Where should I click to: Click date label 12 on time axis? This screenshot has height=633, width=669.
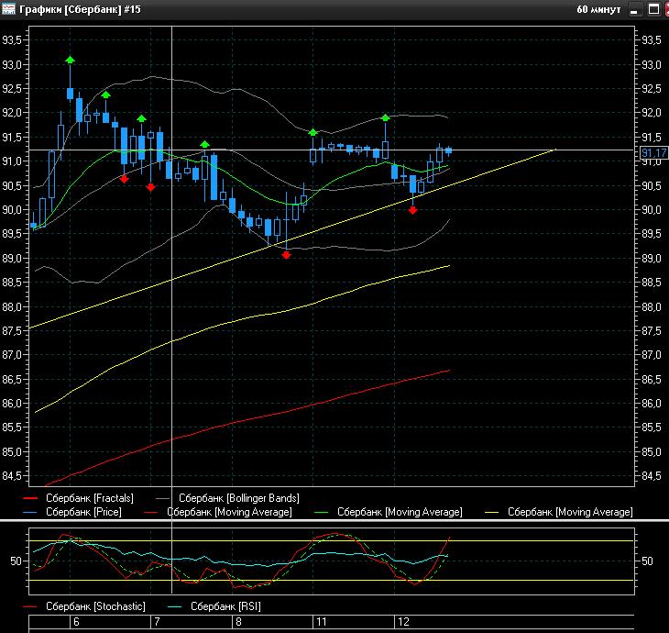[x=403, y=622]
